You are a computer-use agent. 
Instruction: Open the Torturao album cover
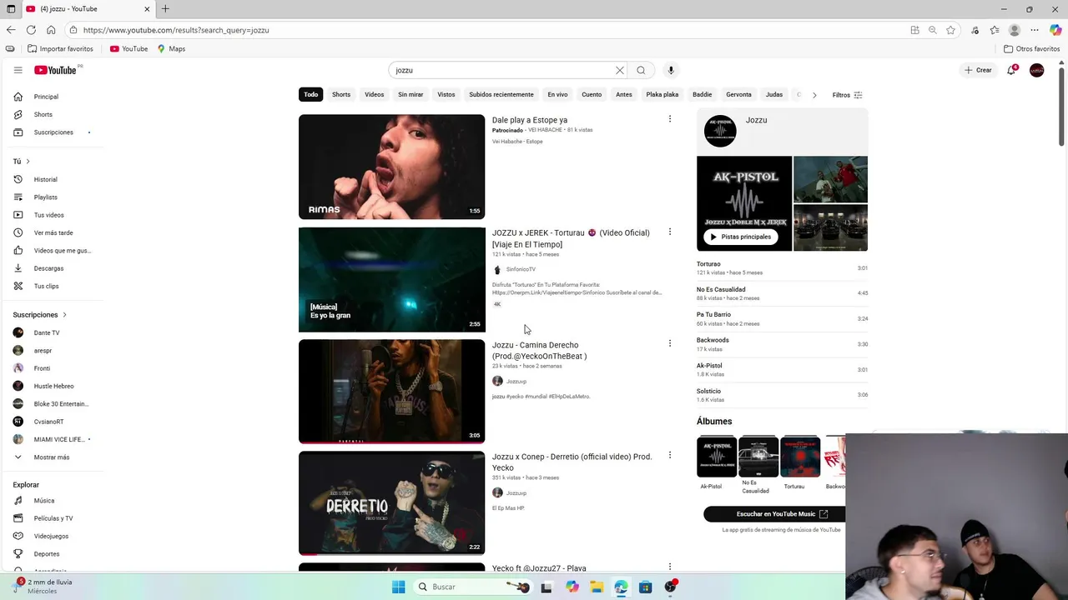click(800, 457)
